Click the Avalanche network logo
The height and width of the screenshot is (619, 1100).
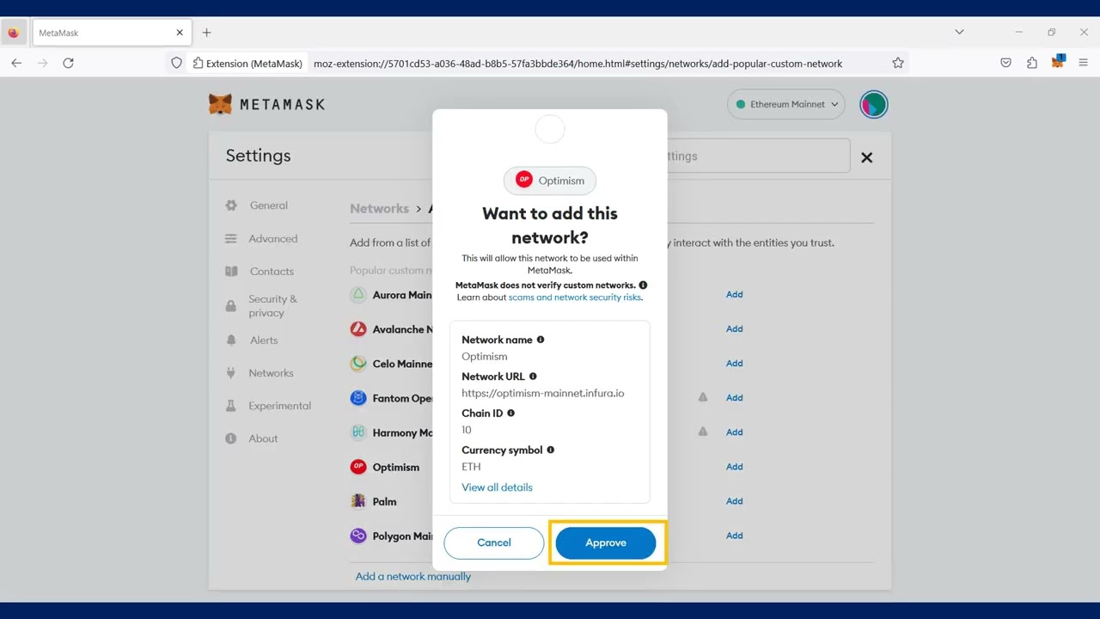[358, 329]
